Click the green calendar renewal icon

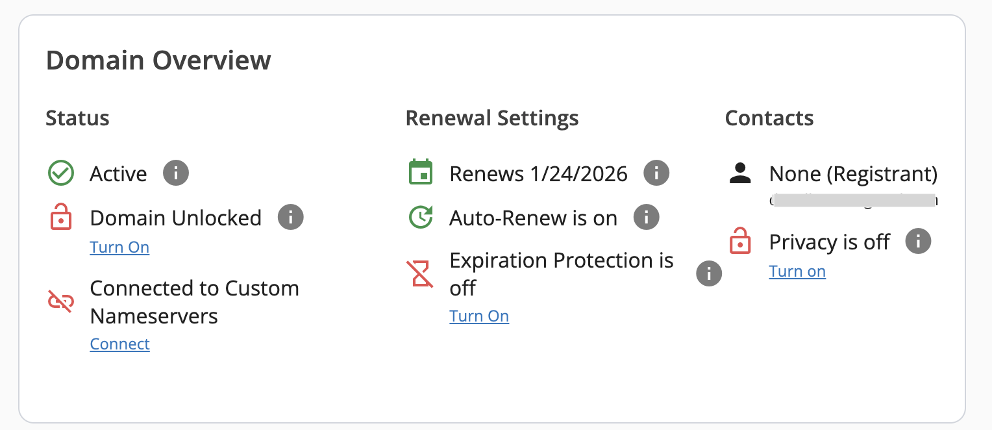421,173
